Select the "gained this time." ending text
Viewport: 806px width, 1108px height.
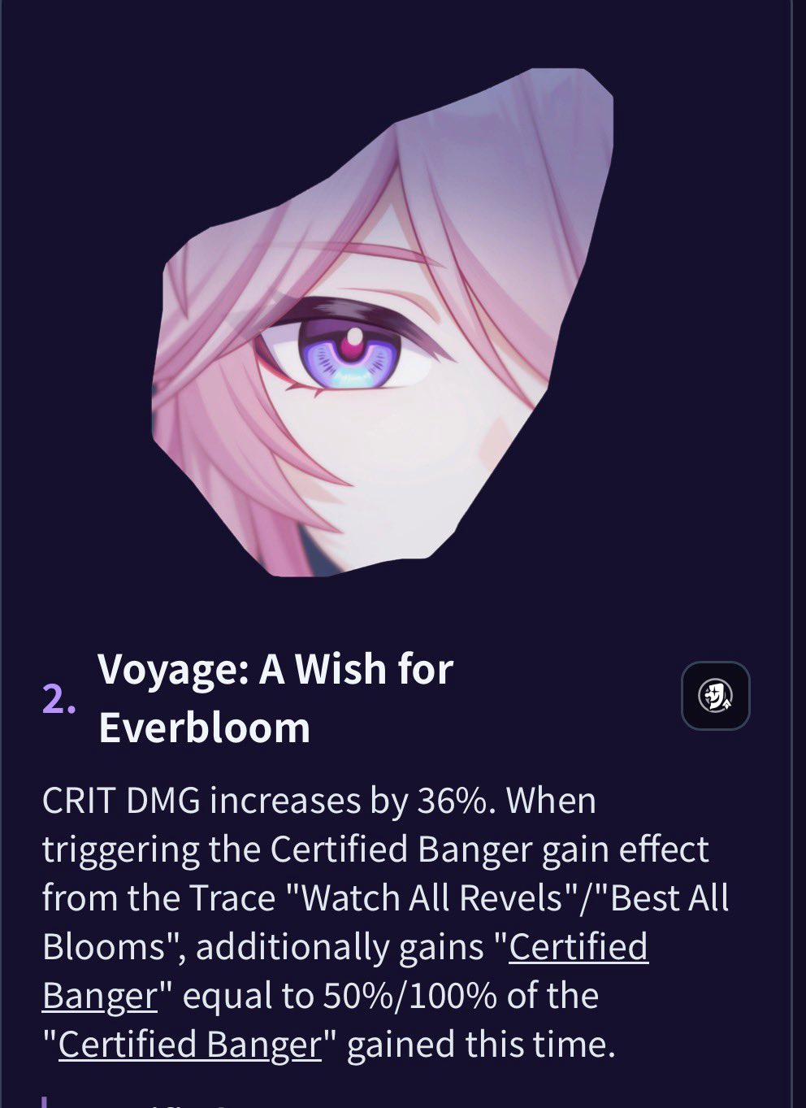(481, 1045)
